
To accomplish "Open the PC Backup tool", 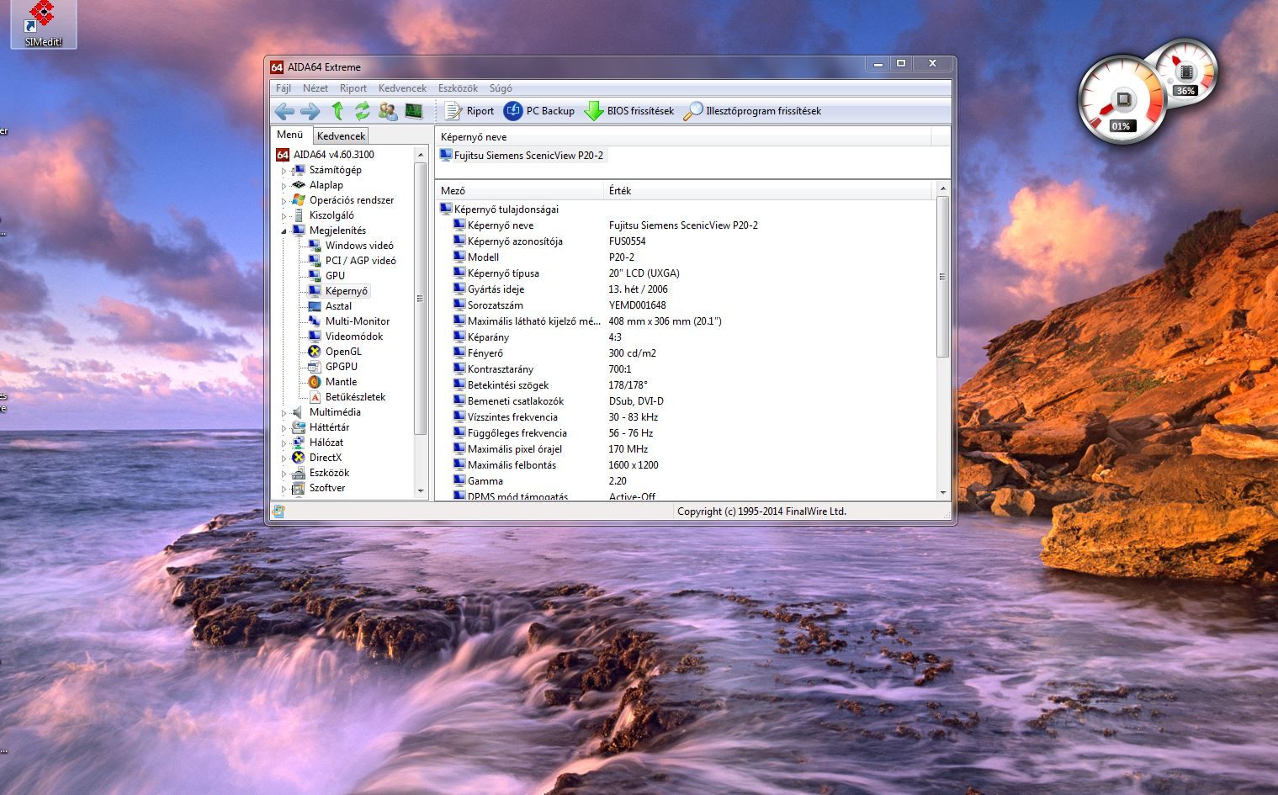I will pos(539,111).
